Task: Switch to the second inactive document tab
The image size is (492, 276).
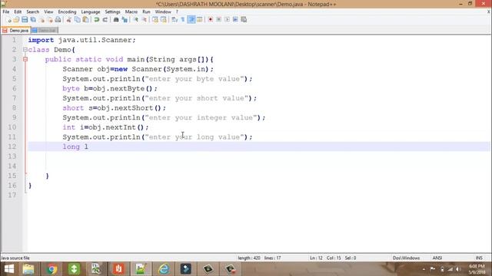Action: pos(45,31)
